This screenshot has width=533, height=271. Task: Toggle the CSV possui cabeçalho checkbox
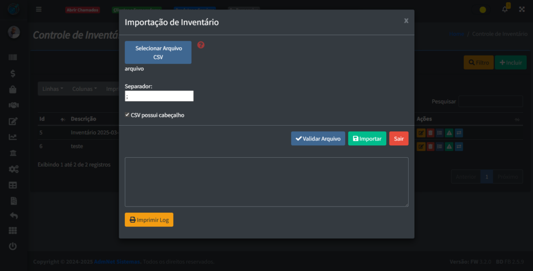(128, 115)
